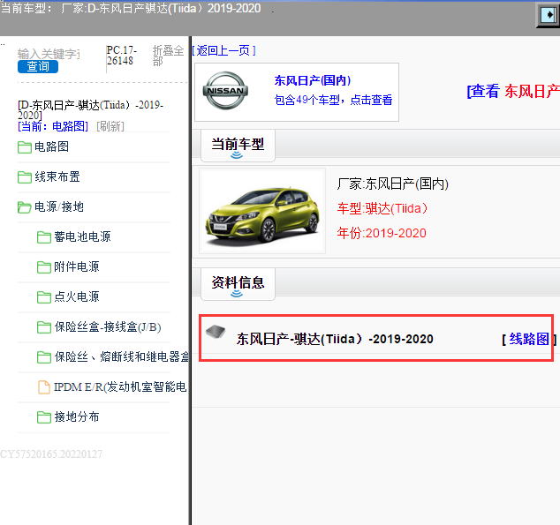Image resolution: width=560 pixels, height=525 pixels.
Task: Open 保险丝、熔断线和继电器盒 subfolder
Action: tap(121, 356)
